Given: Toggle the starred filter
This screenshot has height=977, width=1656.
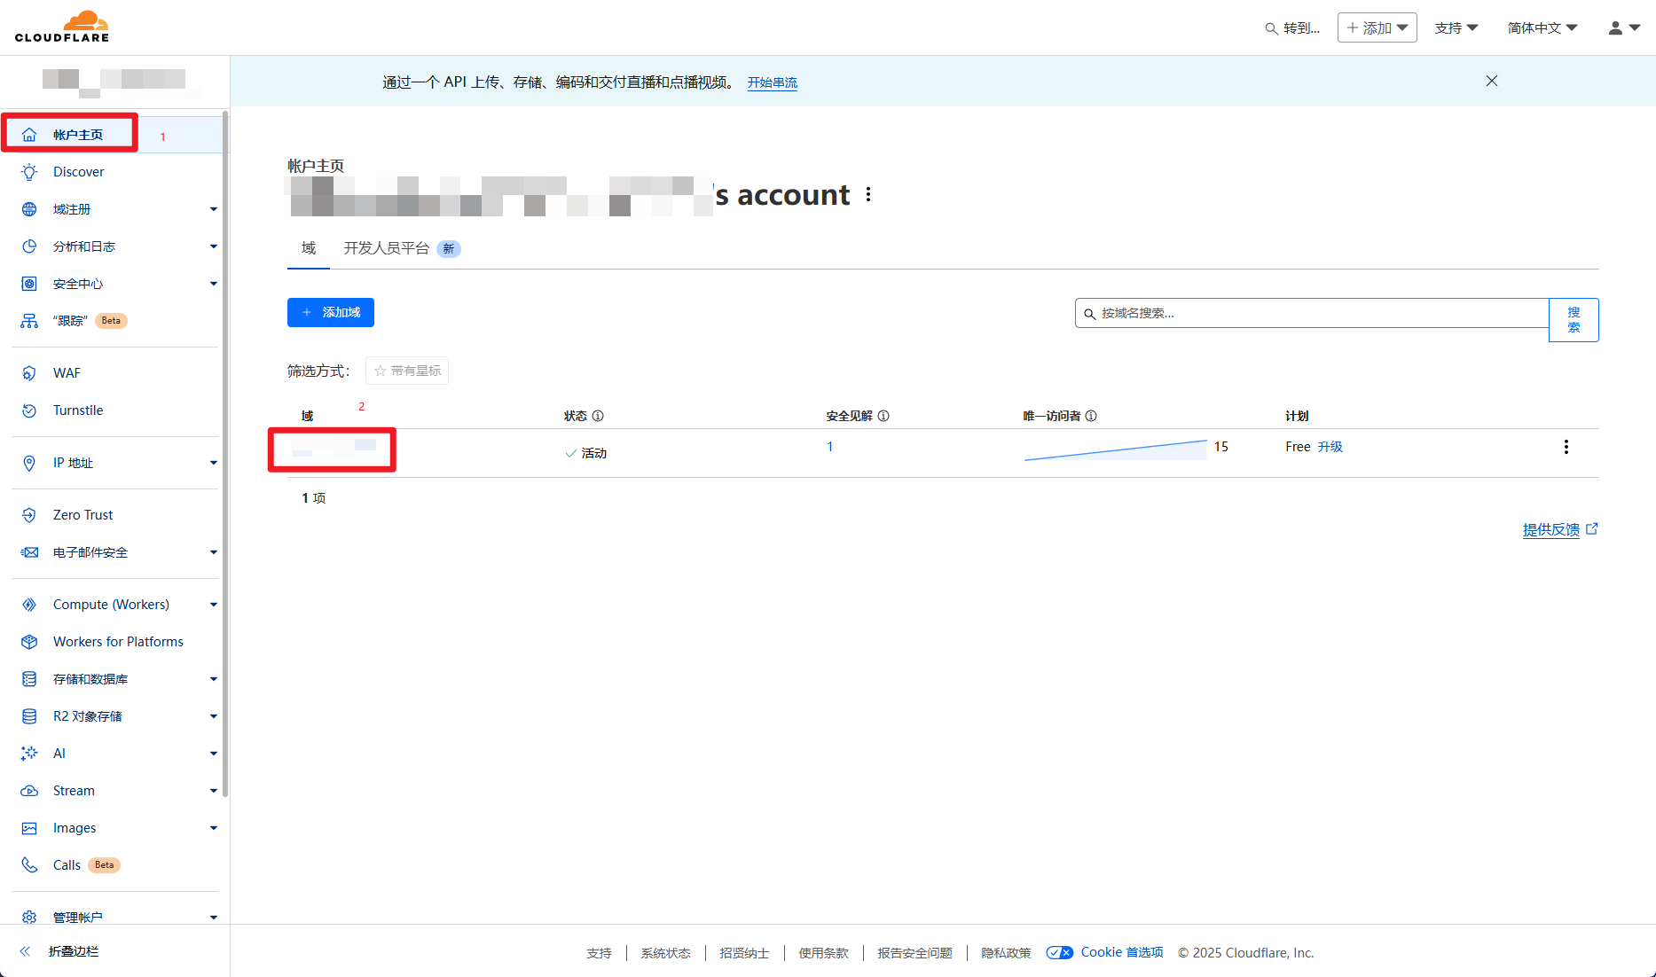Looking at the screenshot, I should click(x=407, y=371).
